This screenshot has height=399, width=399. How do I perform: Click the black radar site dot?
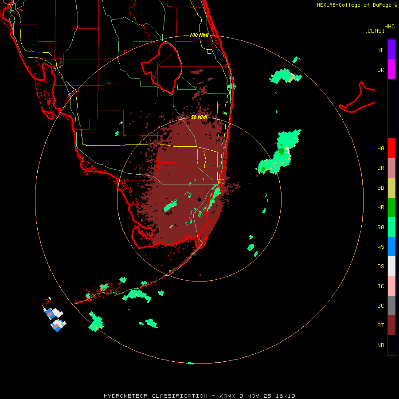(x=199, y=199)
